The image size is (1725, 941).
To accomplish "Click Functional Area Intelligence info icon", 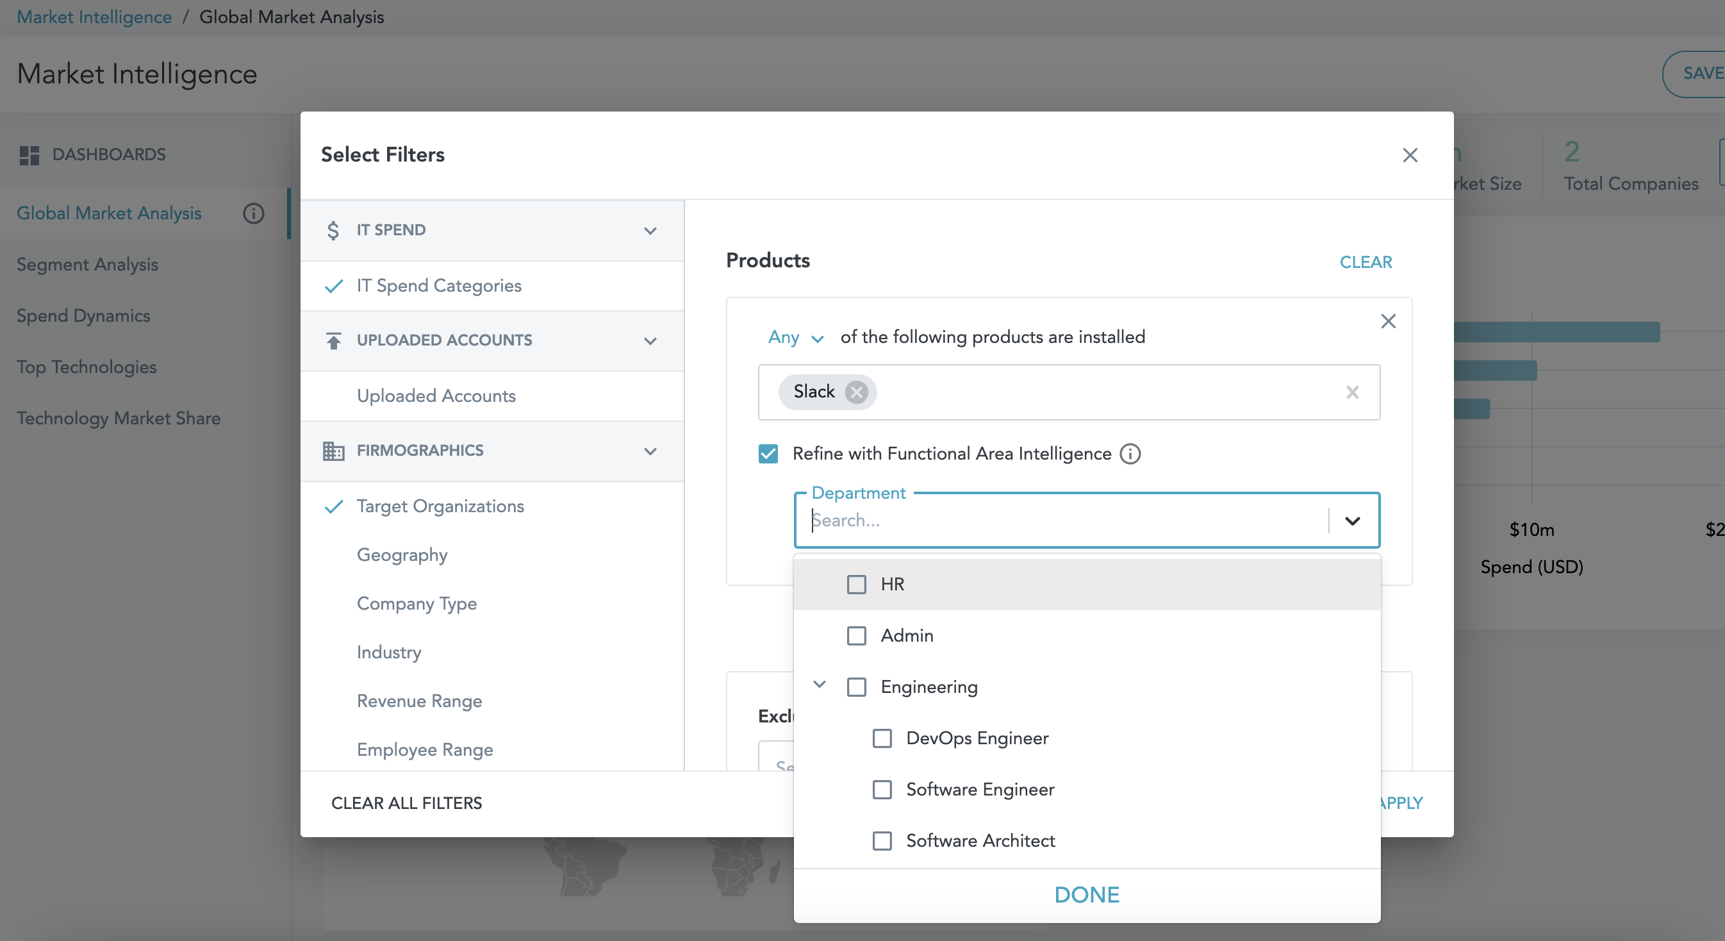I will (1130, 454).
